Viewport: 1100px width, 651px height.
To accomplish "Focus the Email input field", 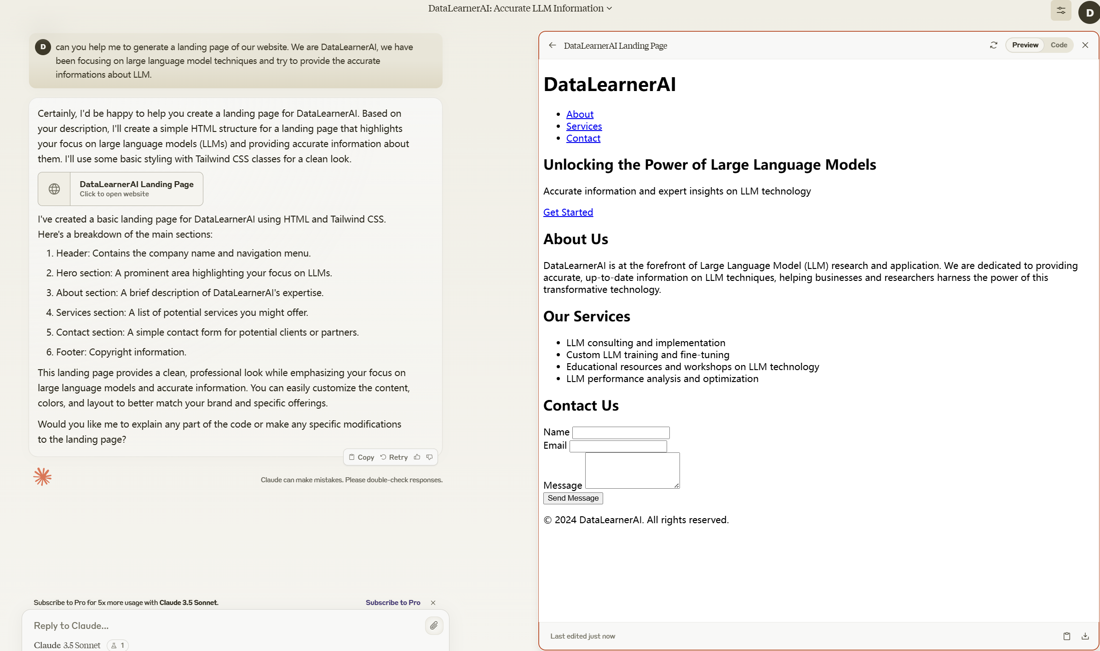I will point(618,446).
